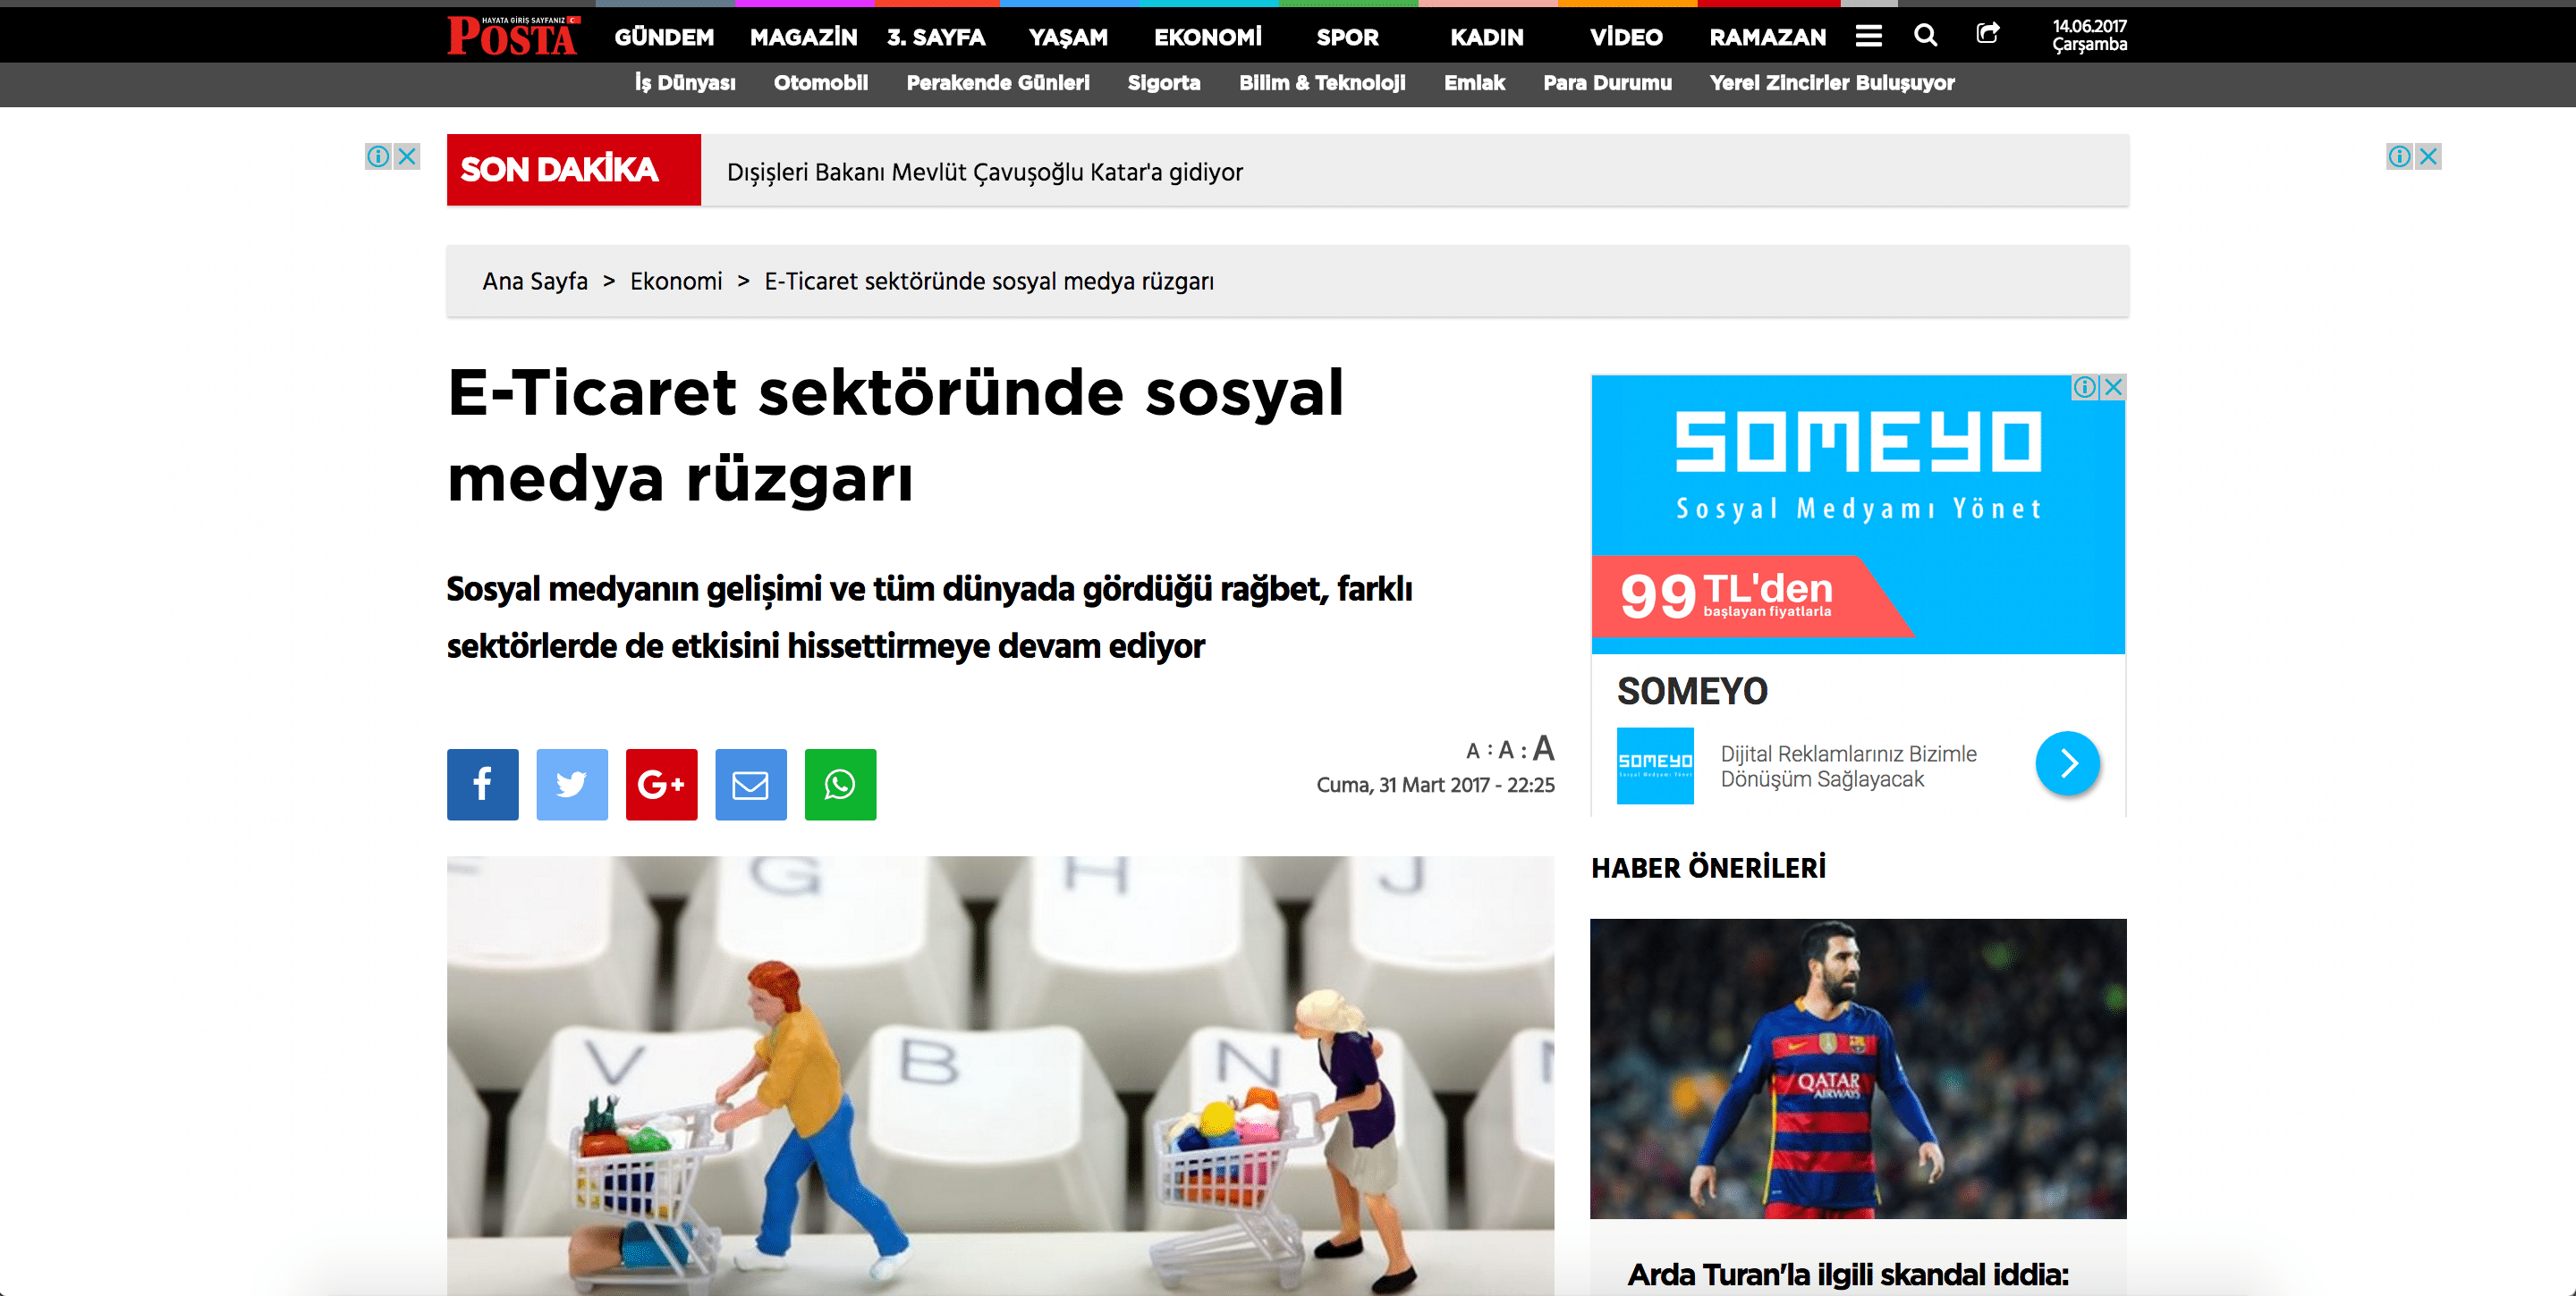
Task: Select the smallest font size A
Action: coord(1472,752)
